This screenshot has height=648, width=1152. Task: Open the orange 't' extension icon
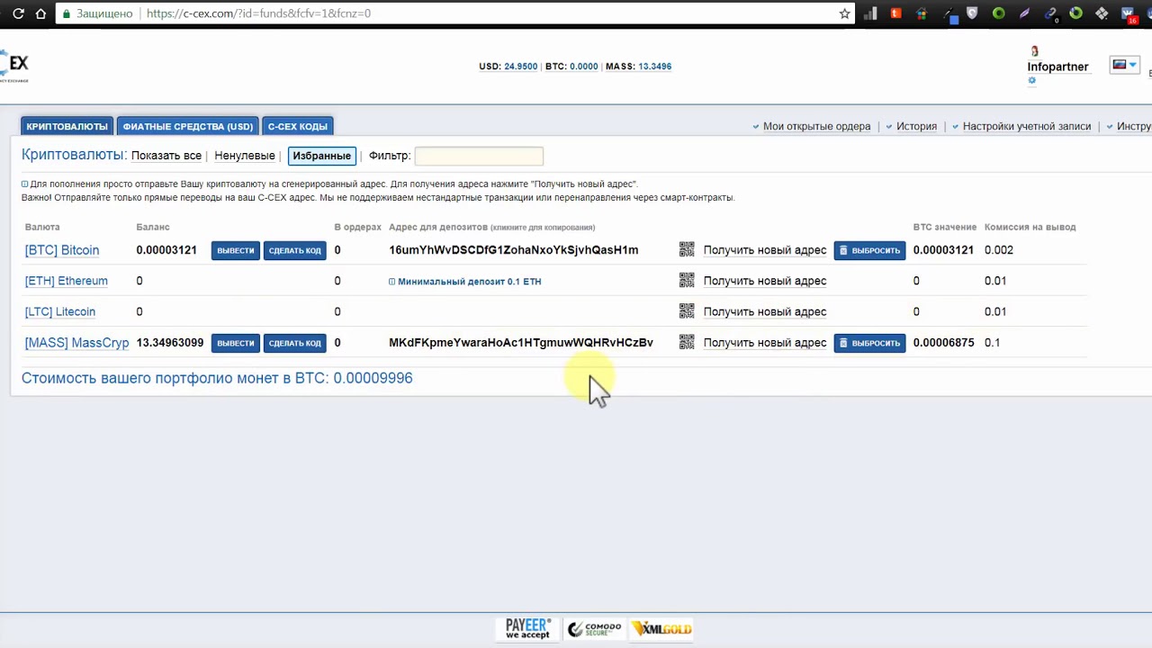point(895,13)
